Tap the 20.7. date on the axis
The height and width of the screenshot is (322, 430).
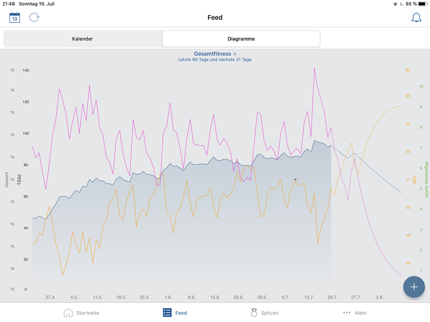point(333,297)
